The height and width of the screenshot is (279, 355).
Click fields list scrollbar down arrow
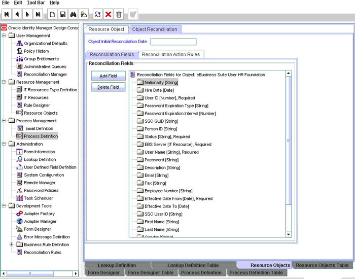coord(289,234)
